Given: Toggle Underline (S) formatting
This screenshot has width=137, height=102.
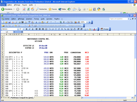Looking at the screenshot, I should coord(33,29).
